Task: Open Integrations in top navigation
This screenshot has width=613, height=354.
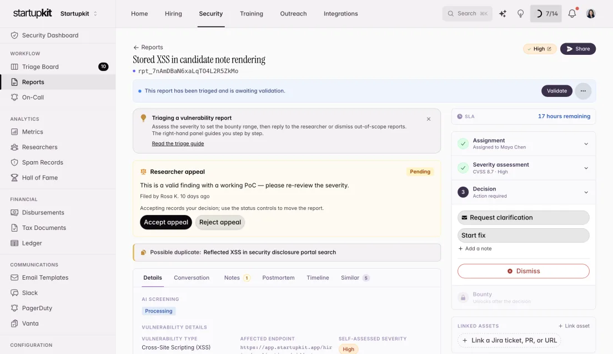Action: tap(340, 14)
